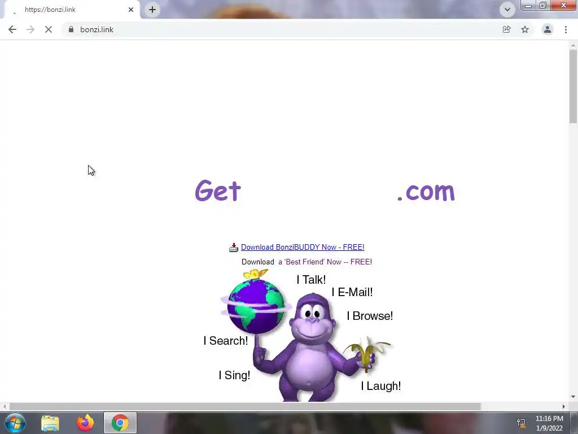578x434 pixels.
Task: Click the horizontal scrollbar thumb
Action: (x=245, y=406)
